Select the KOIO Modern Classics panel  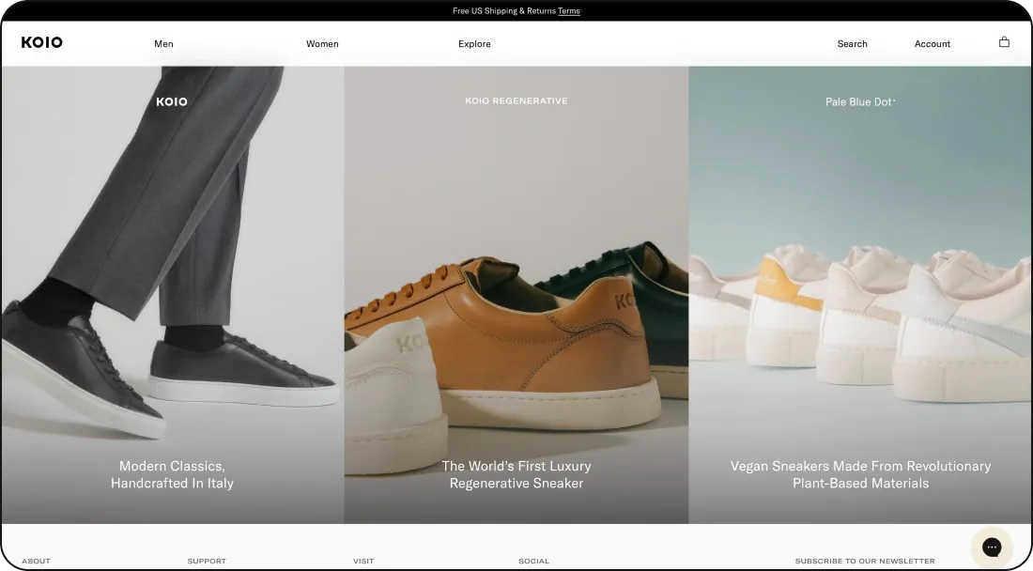[173, 294]
